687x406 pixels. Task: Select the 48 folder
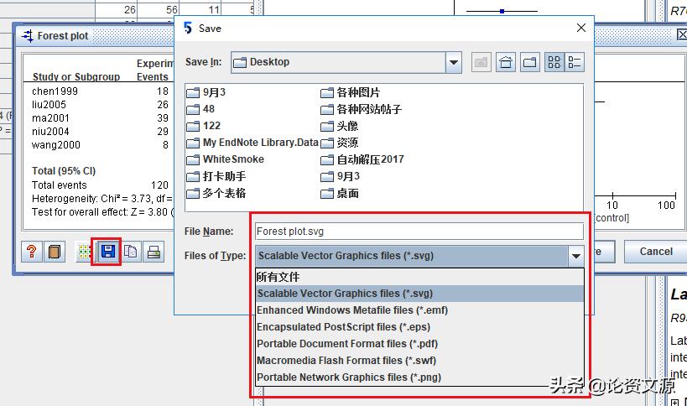tap(200, 109)
